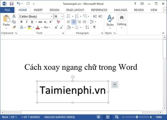Viewport: 167px width, 120px height.
Task: Decrease paragraph indent
Action: point(95,16)
